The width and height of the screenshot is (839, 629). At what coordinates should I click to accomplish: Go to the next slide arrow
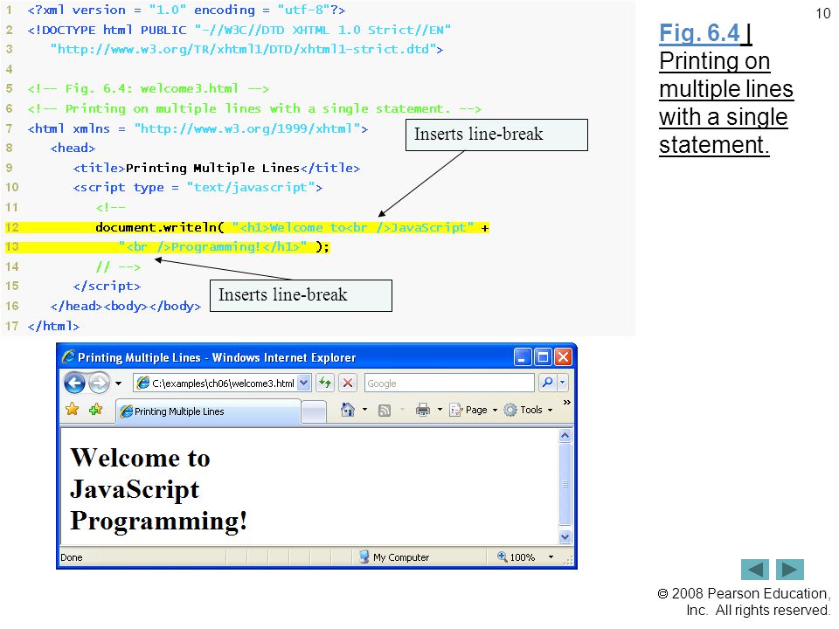(790, 569)
